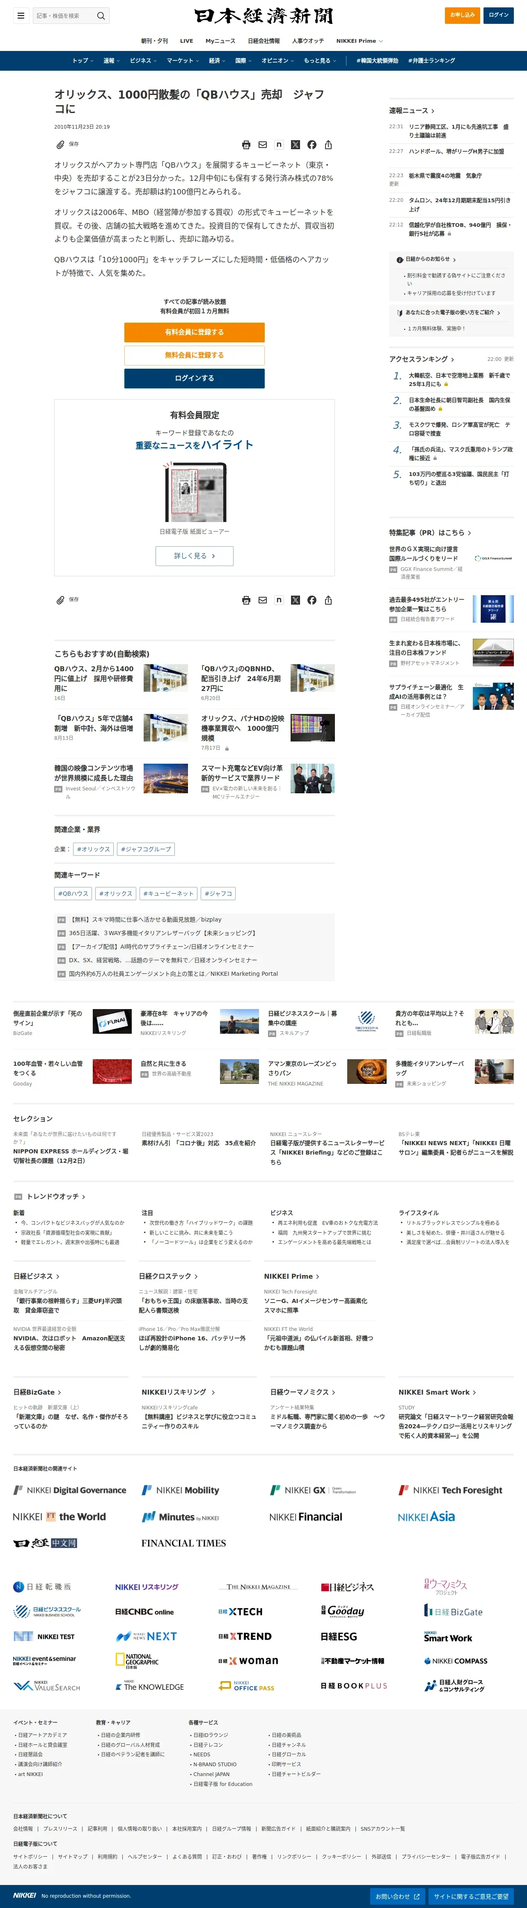
Task: Click the top email share icon
Action: tap(262, 145)
